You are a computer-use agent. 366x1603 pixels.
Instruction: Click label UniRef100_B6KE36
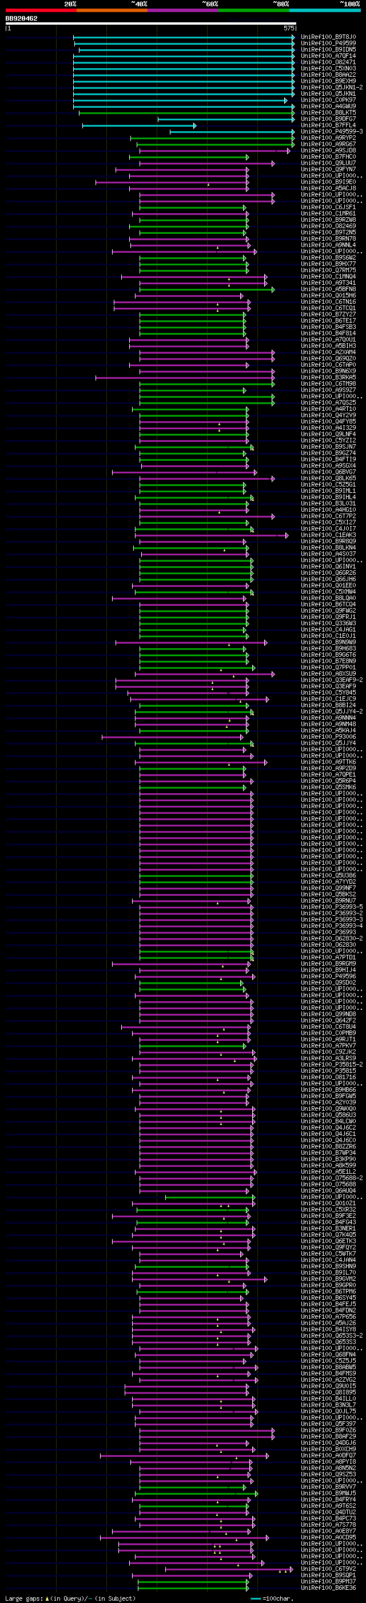click(x=329, y=1588)
